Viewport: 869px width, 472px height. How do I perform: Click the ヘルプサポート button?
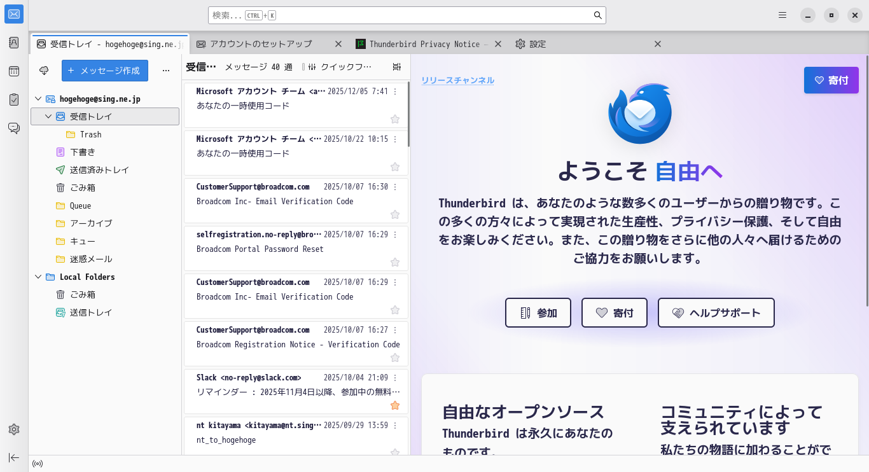pos(716,312)
